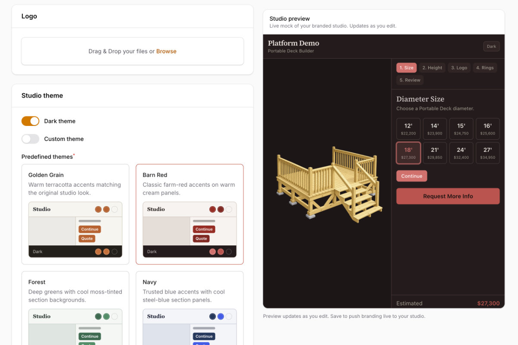Click the Logo section heading

pos(29,16)
